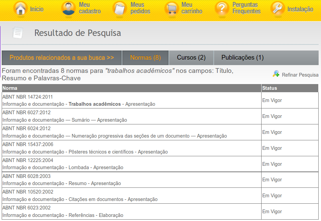Viewport: 321px width, 221px height.
Task: Open ABNT NBR 6024:2012 Numeração progressiva
Action: click(x=26, y=128)
